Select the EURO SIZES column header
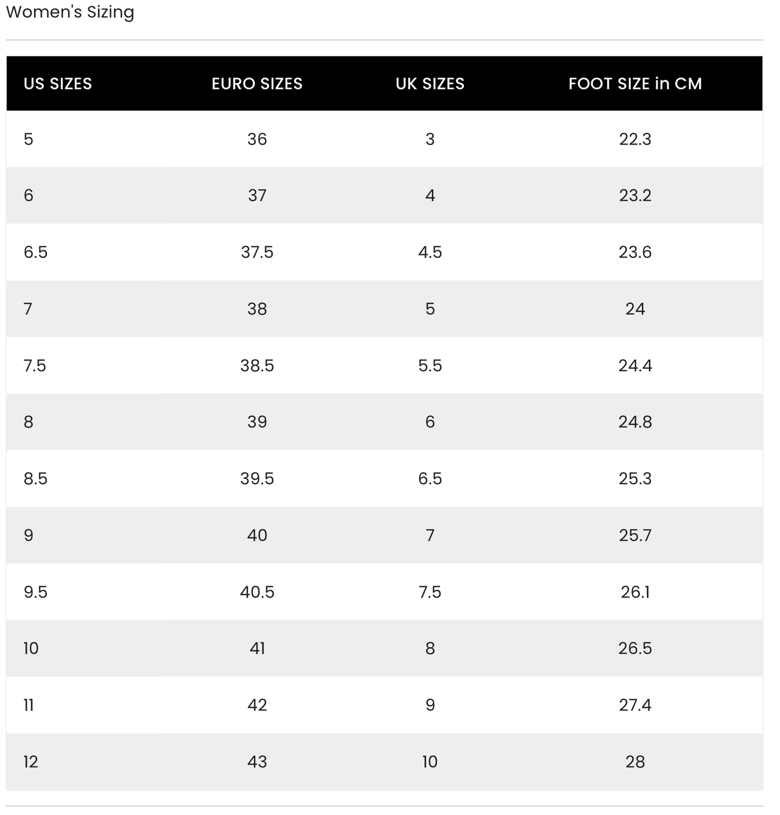 tap(257, 84)
